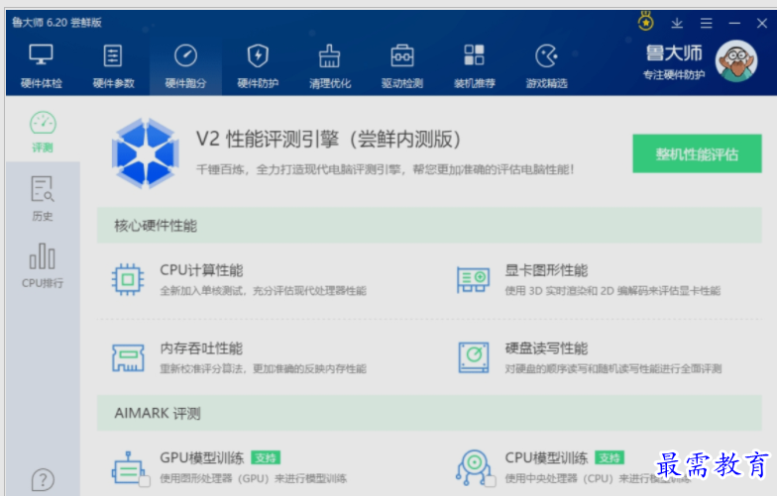
Task: Open the 驱动检测 driver detection tab
Action: click(x=402, y=66)
